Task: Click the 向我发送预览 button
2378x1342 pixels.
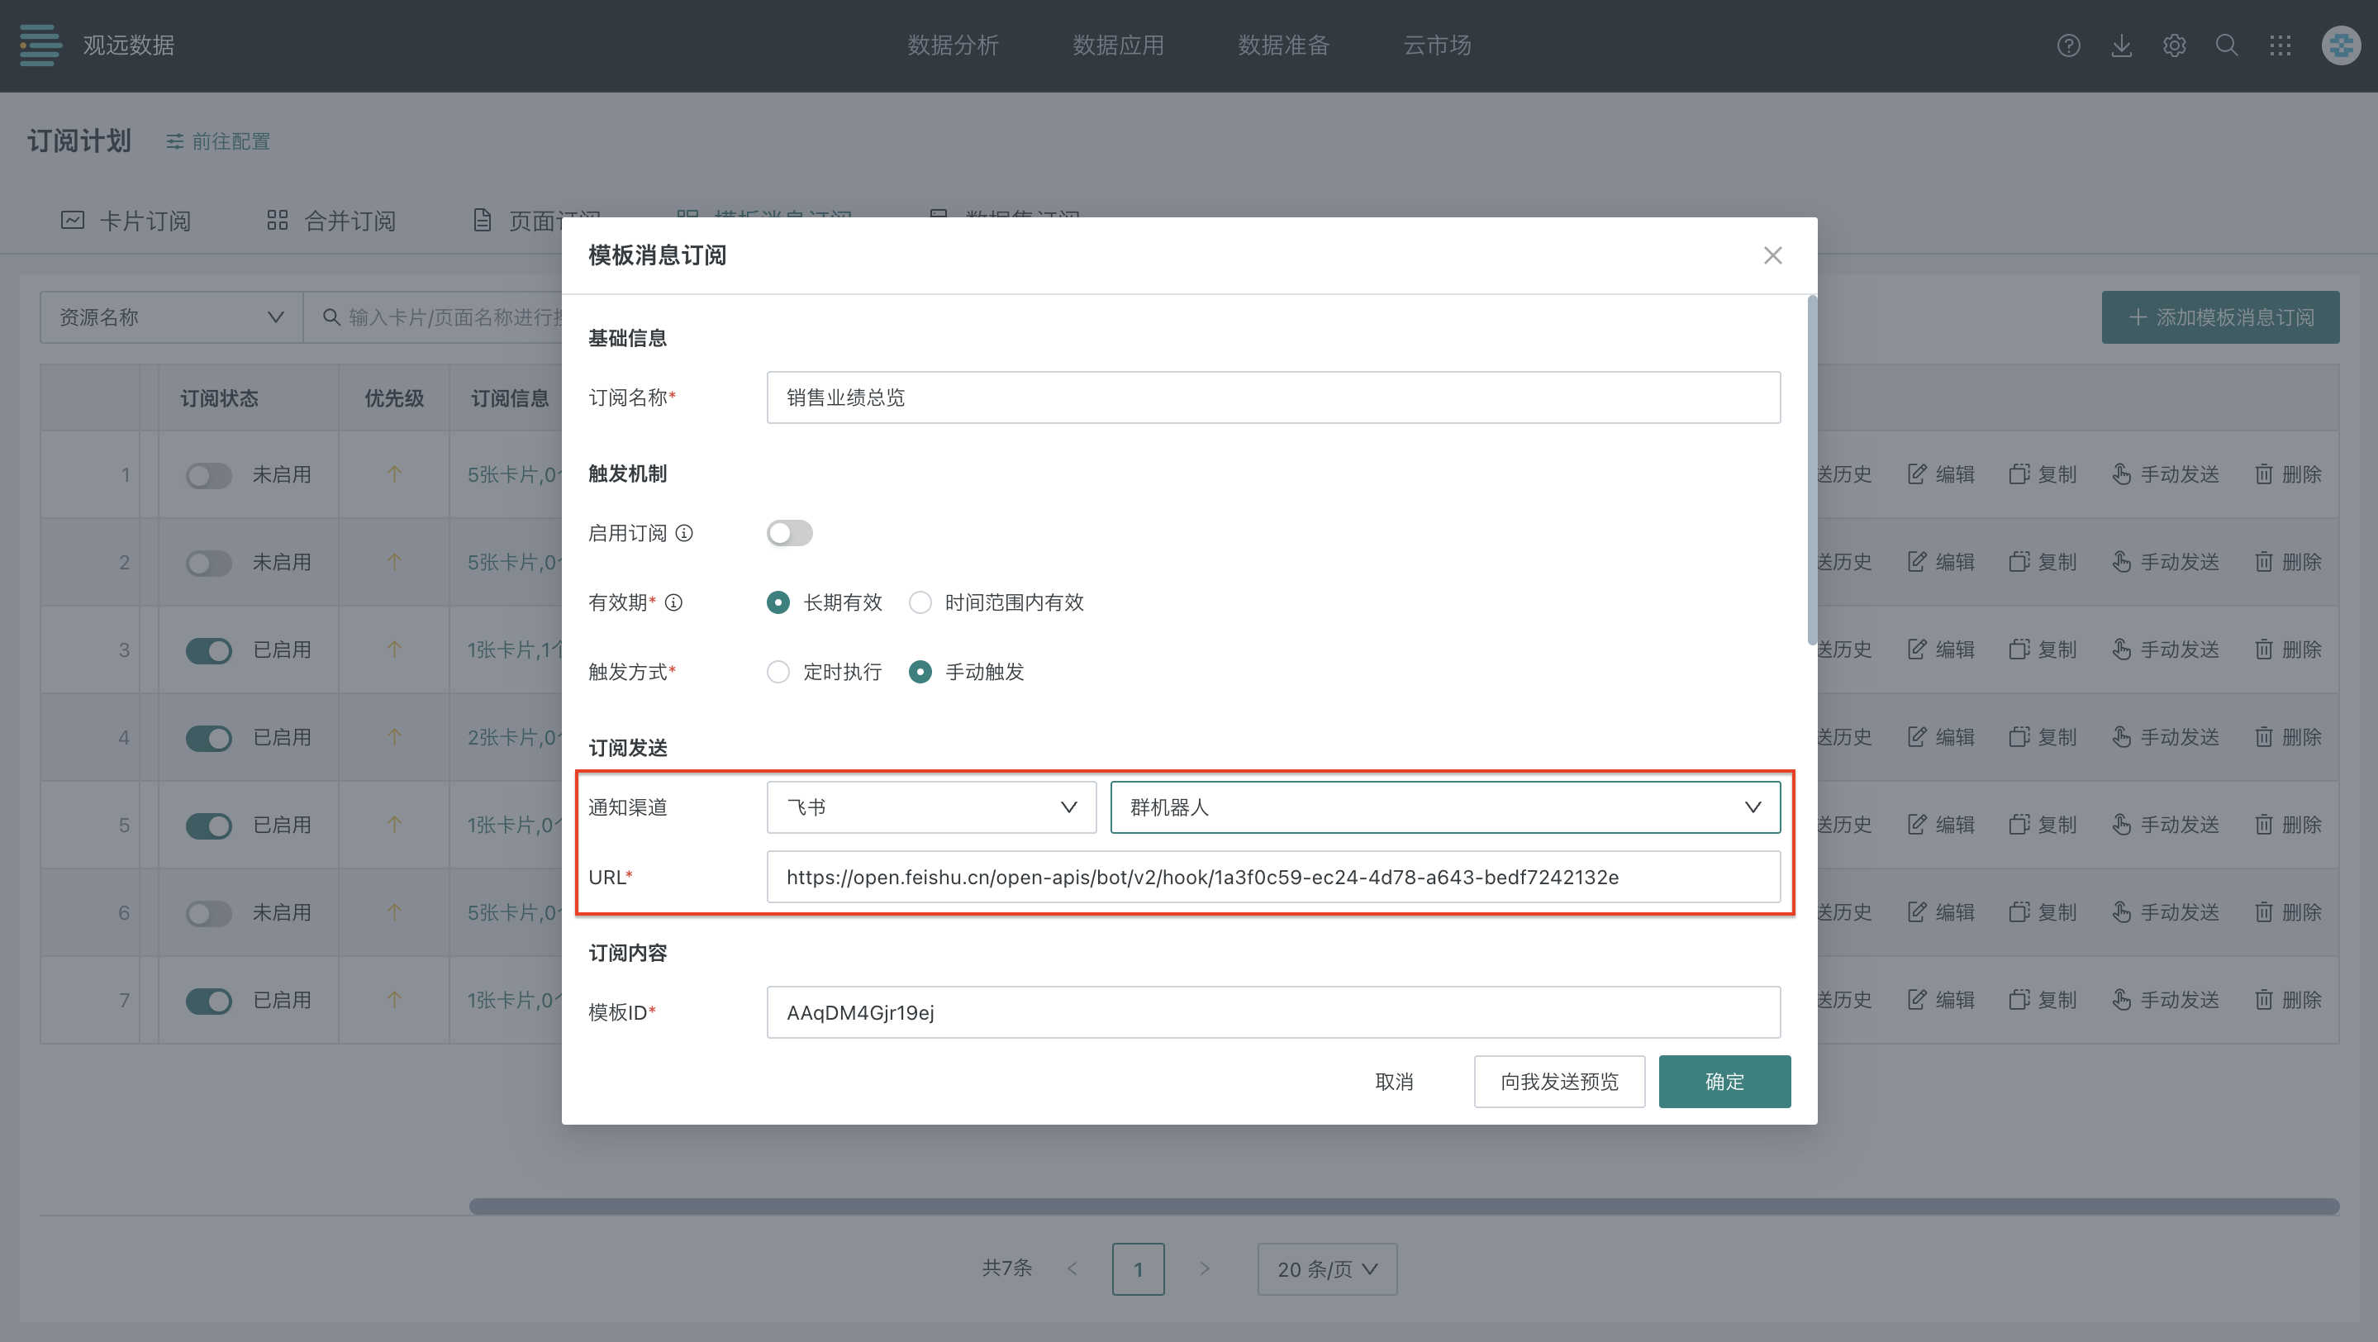Action: (1558, 1082)
